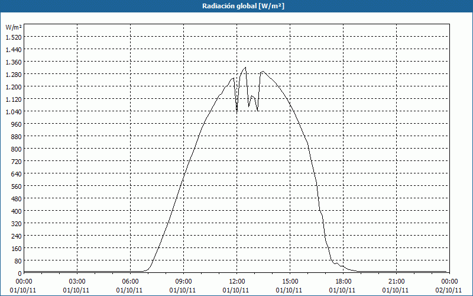Click the 09:00 time axis label

183,282
